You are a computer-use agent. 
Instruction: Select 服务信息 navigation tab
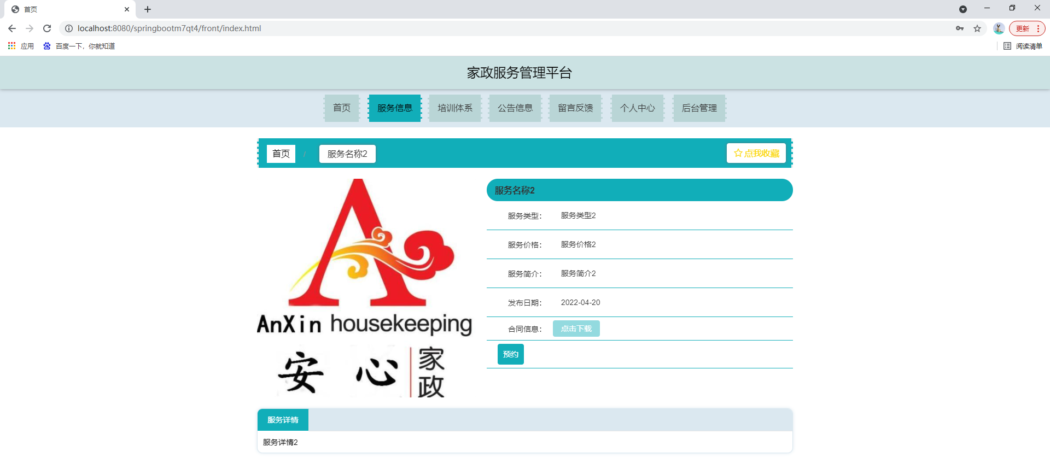tap(395, 108)
